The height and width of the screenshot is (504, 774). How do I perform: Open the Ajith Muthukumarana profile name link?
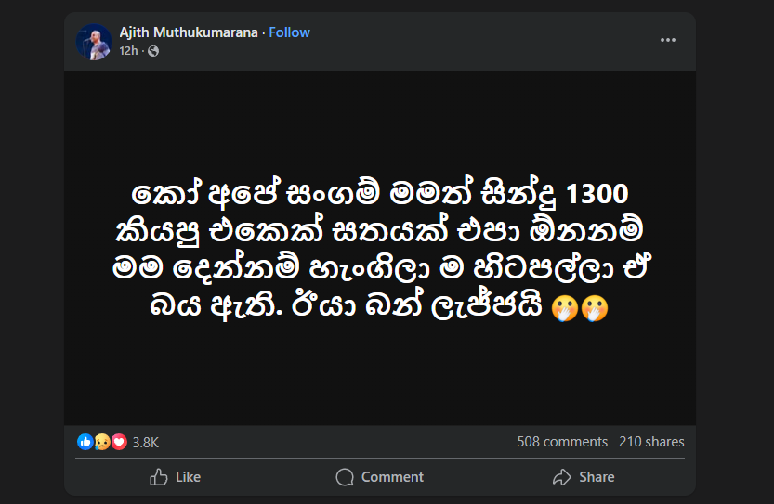tap(190, 32)
